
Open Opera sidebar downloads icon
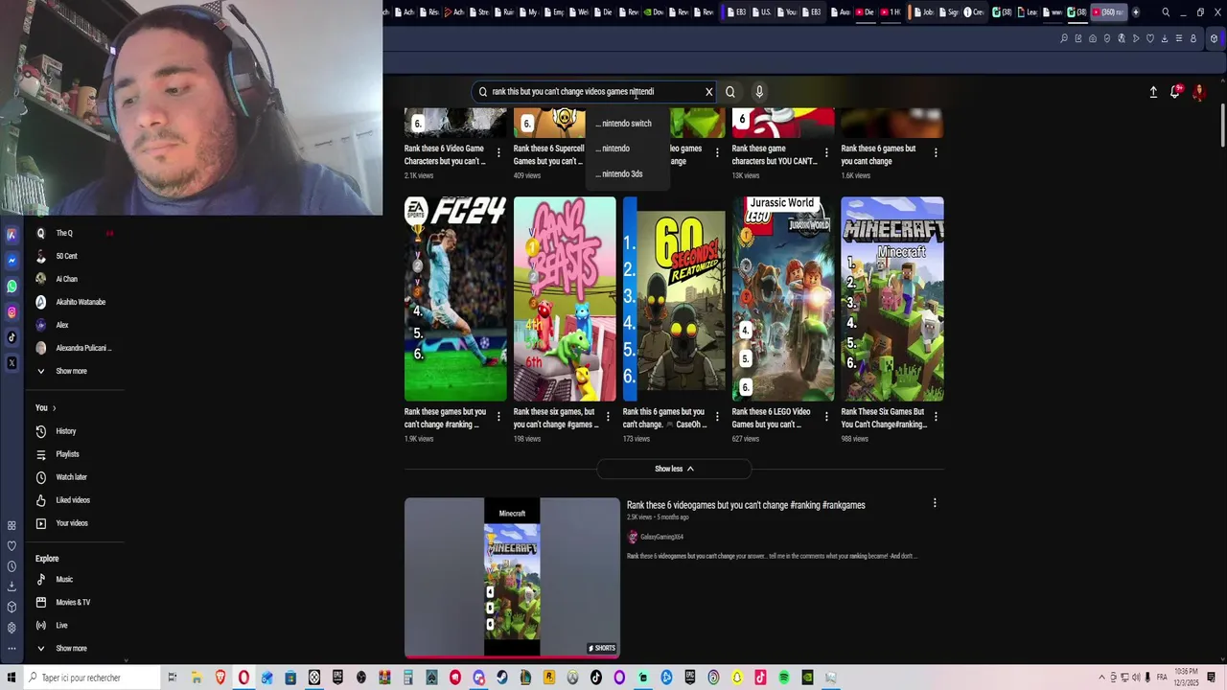point(12,586)
